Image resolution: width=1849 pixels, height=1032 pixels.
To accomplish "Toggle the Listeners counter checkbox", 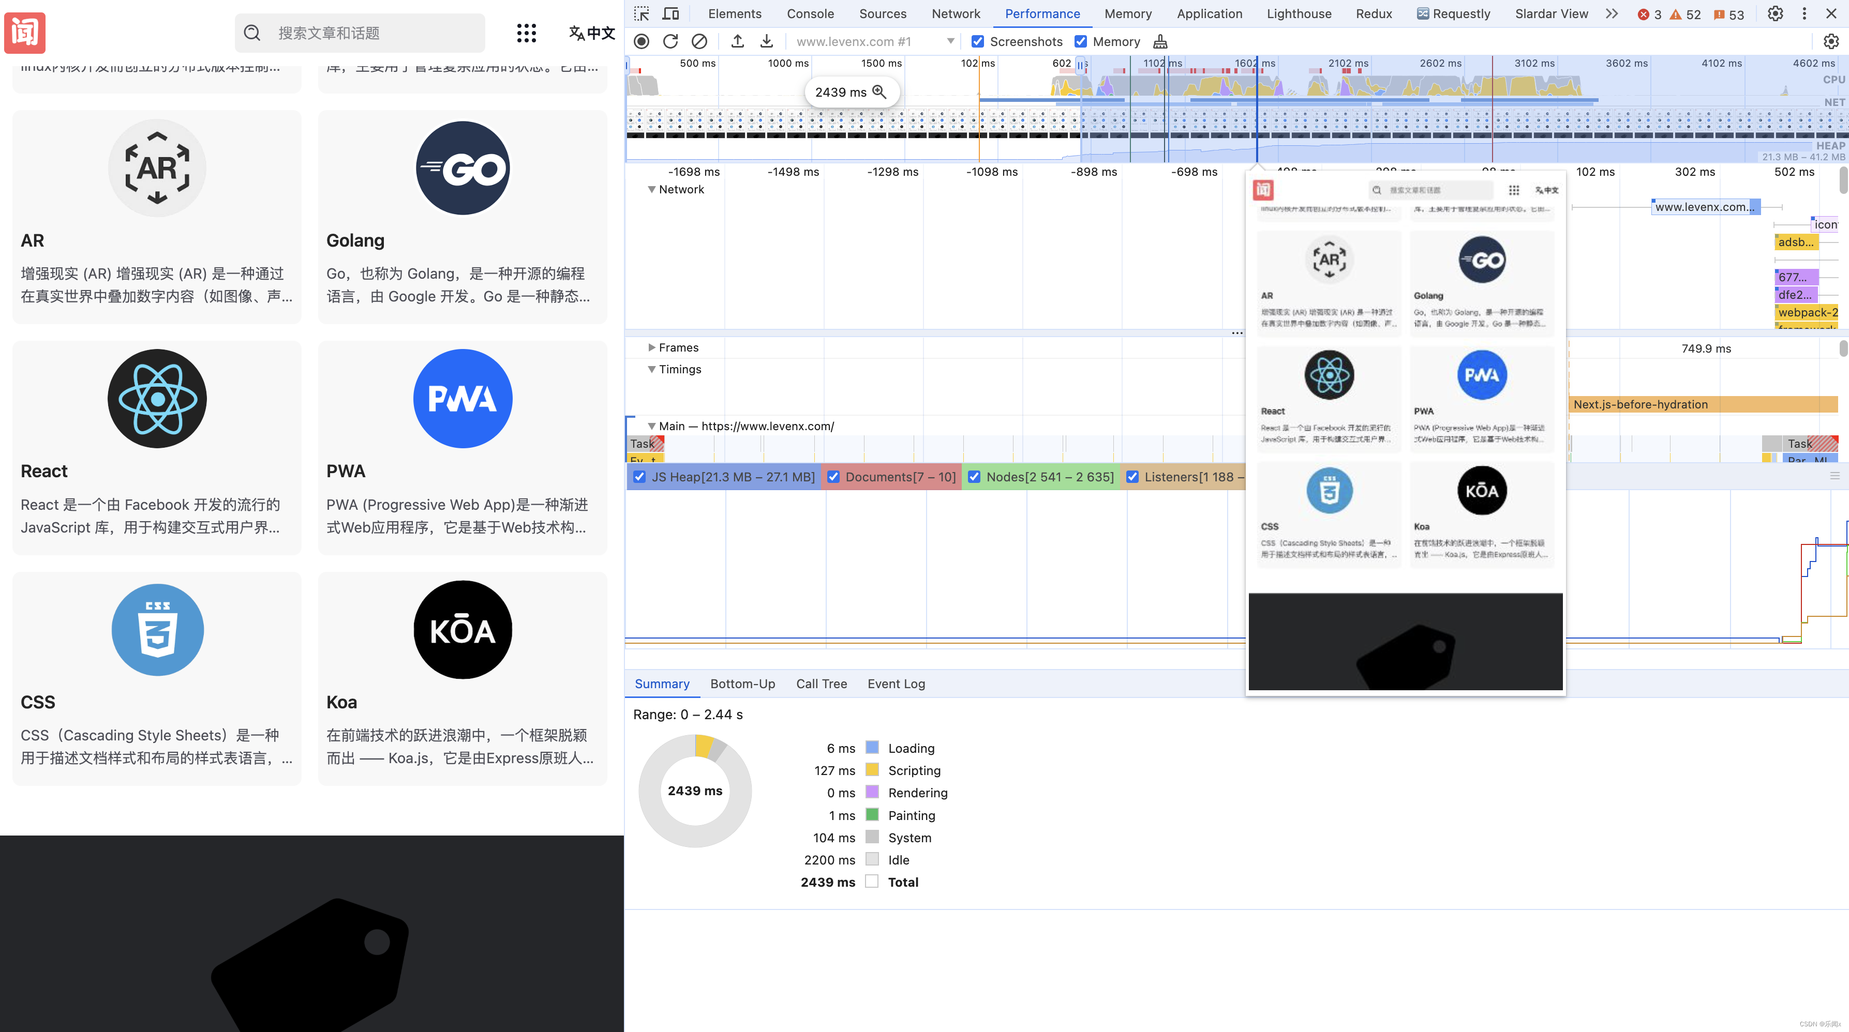I will (x=1132, y=477).
